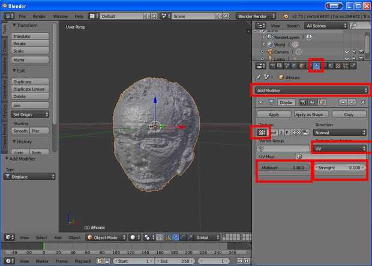Move the Displace modifier up with the arrow

344,102
